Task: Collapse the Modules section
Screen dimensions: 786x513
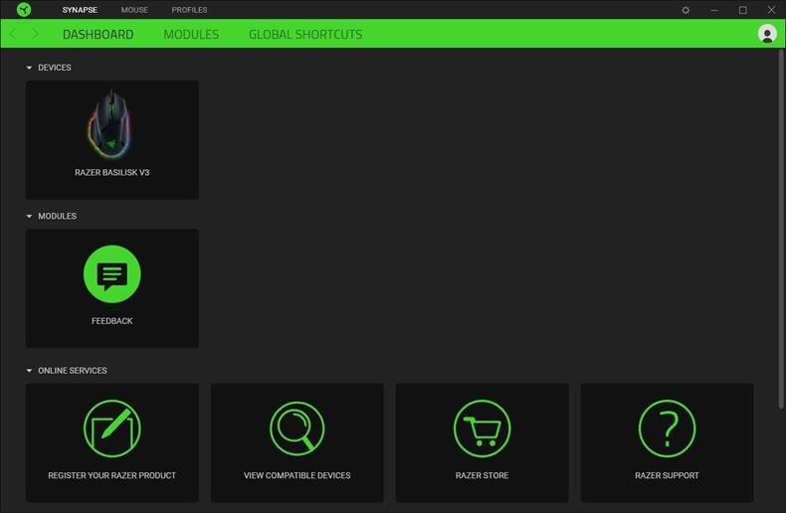Action: pyautogui.click(x=29, y=216)
